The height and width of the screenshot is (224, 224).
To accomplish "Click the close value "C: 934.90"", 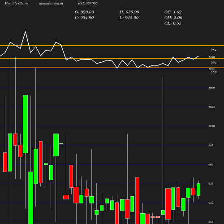I will [x=84, y=18].
